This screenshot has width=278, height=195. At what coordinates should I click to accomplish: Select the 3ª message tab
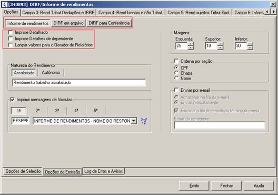(x=57, y=111)
